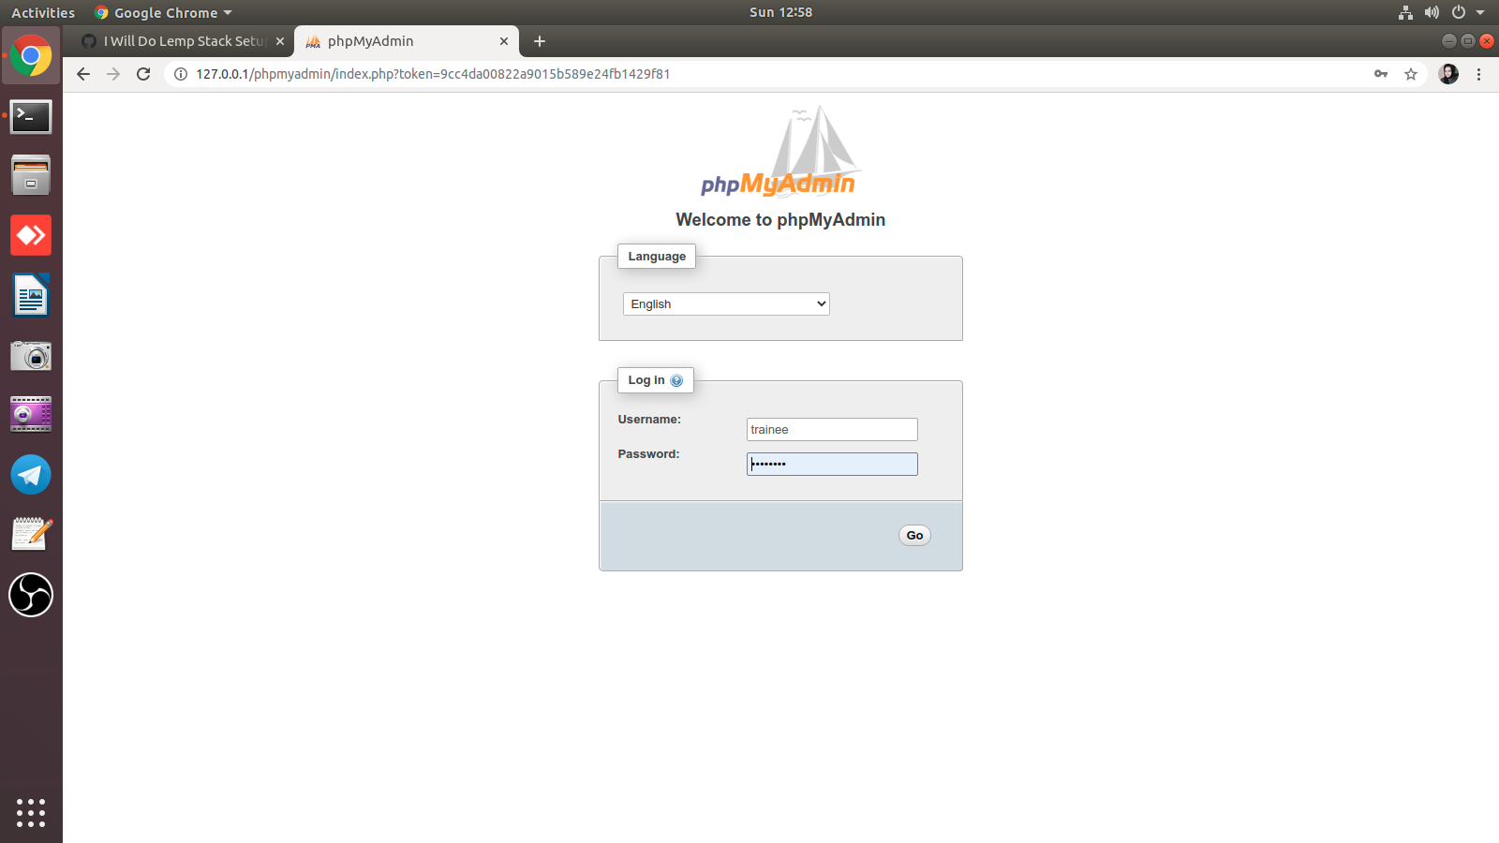Open the text editor notepad dock icon
The width and height of the screenshot is (1499, 843).
31,534
